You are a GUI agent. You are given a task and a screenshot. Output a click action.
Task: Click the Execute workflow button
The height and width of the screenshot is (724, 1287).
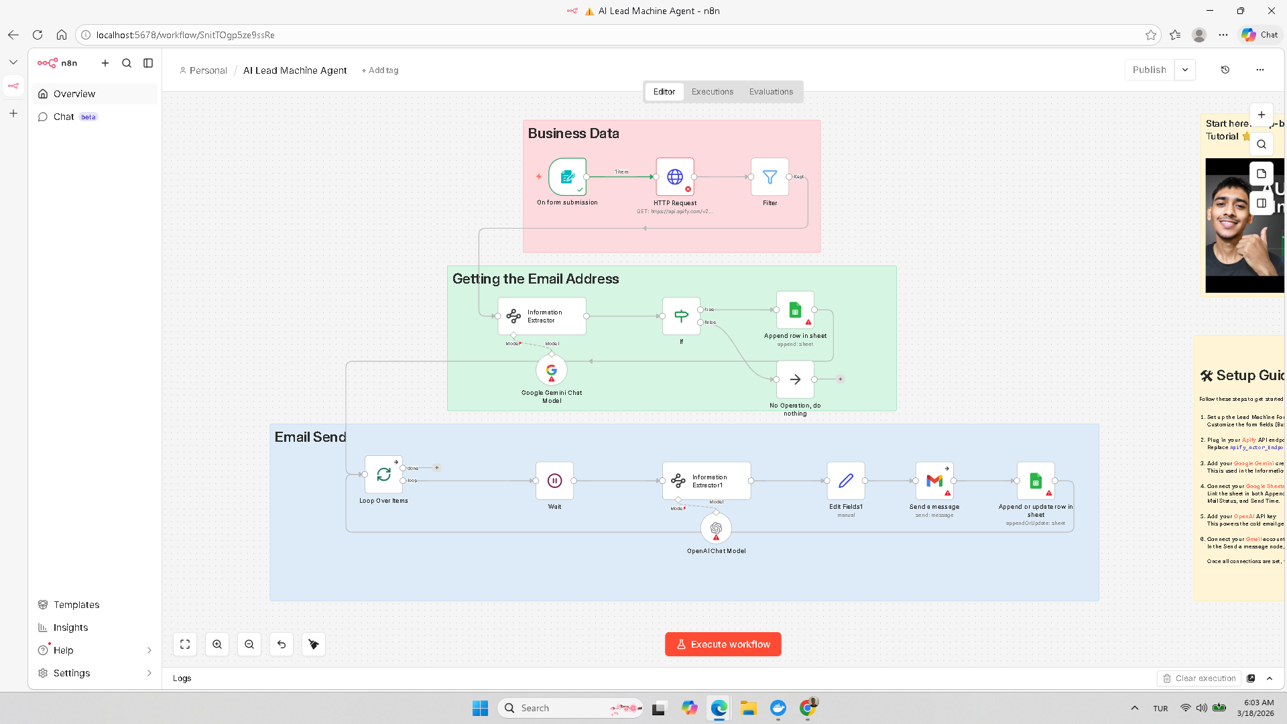tap(723, 644)
